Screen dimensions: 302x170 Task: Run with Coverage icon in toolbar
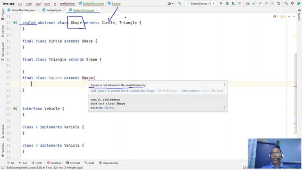pos(234,3)
